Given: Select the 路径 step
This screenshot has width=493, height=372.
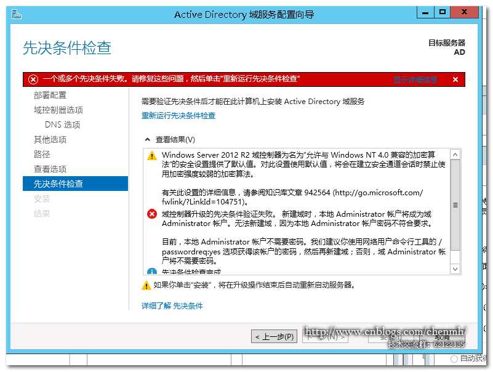Looking at the screenshot, I should click(x=42, y=154).
